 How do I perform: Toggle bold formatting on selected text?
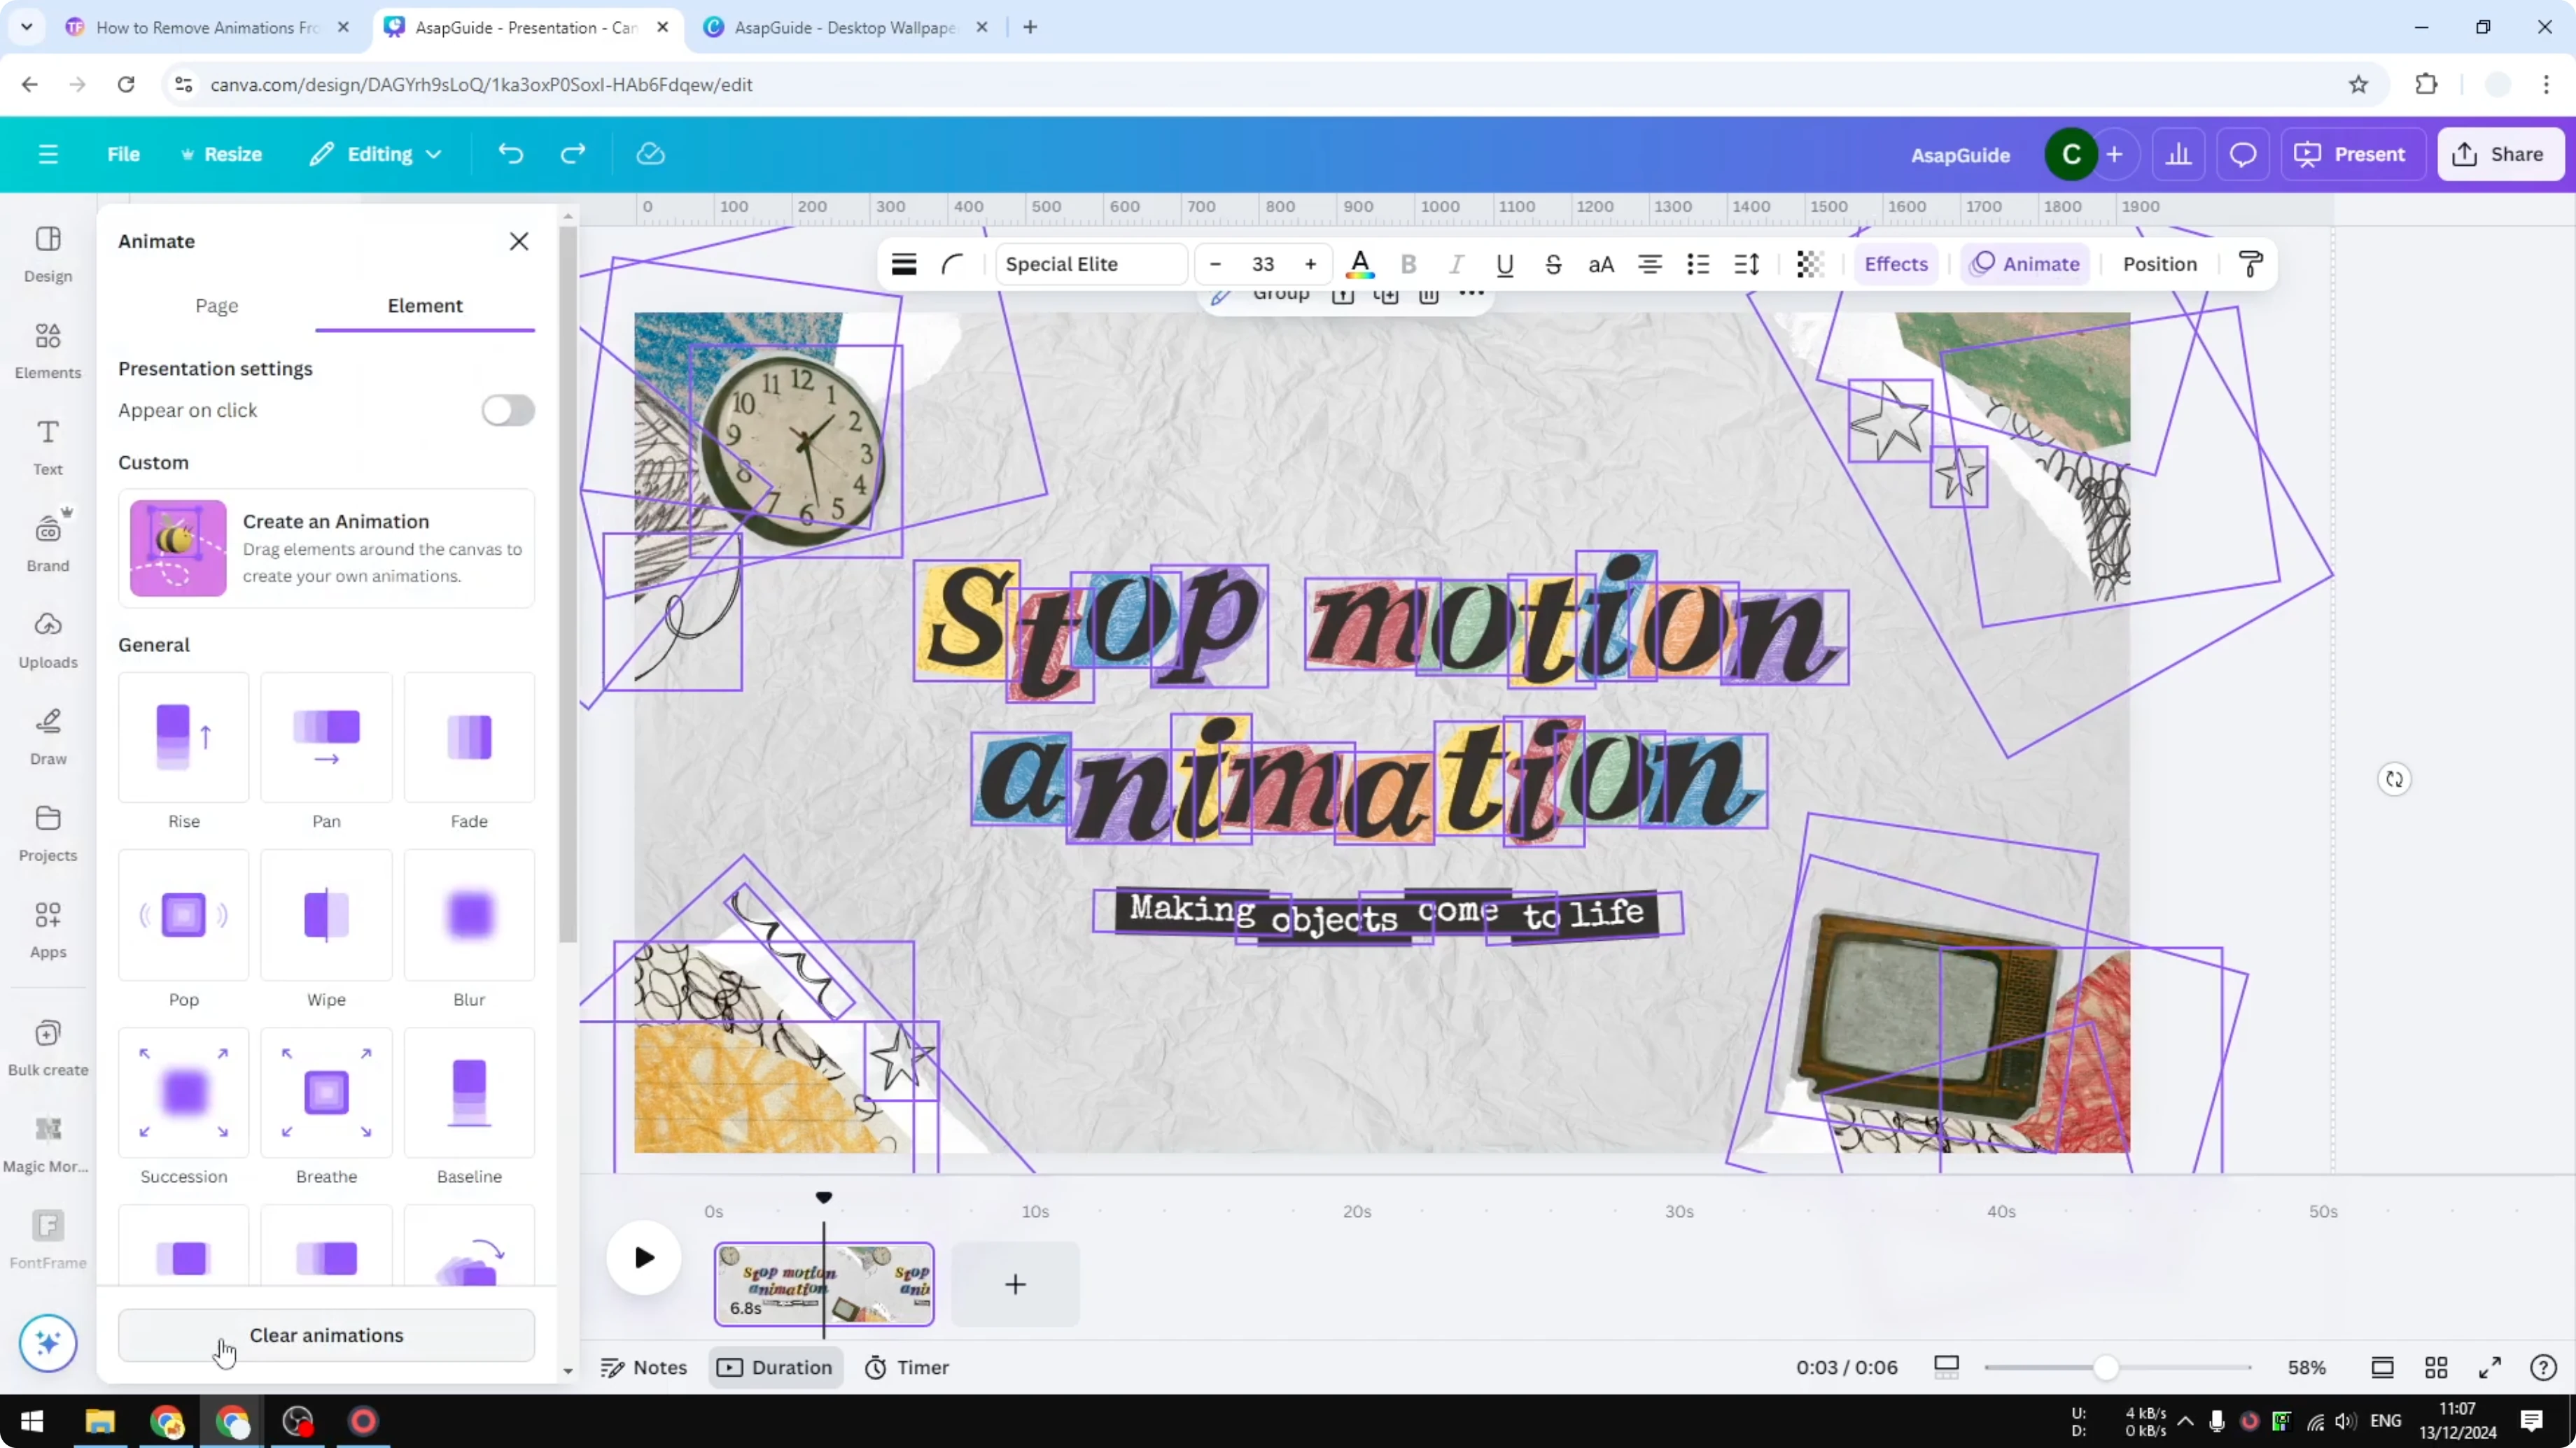pos(1409,264)
